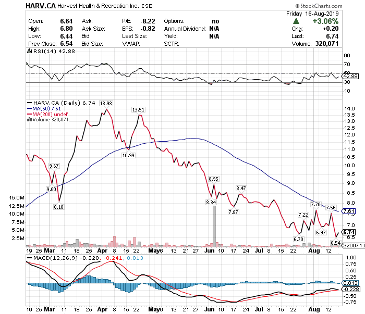Click the EPS value -0.82

148,29
